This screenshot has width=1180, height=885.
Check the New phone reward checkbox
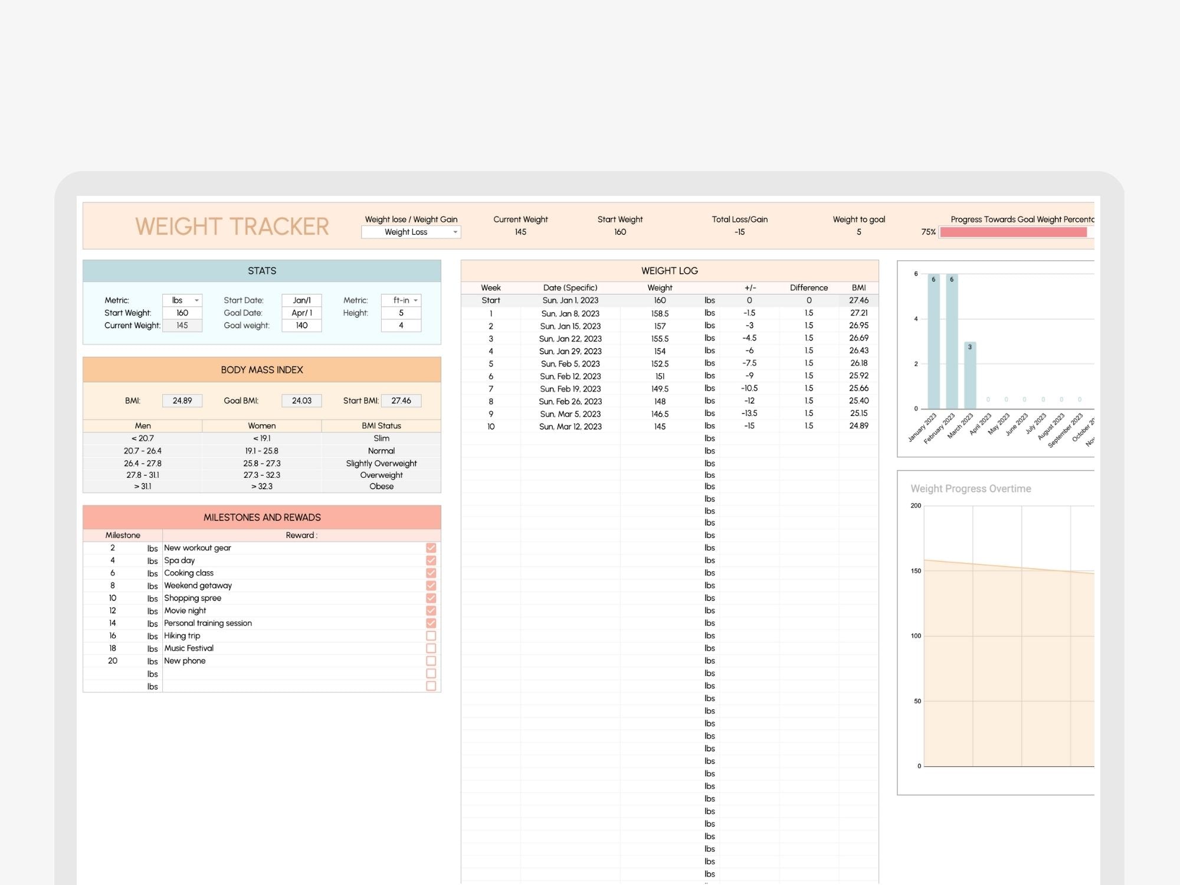(431, 661)
